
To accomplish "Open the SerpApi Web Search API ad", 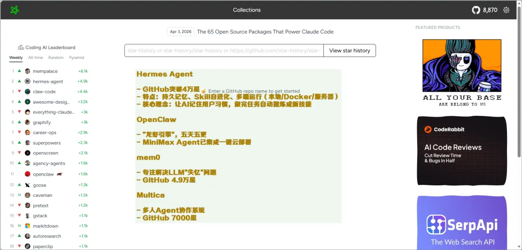I will click(x=462, y=223).
